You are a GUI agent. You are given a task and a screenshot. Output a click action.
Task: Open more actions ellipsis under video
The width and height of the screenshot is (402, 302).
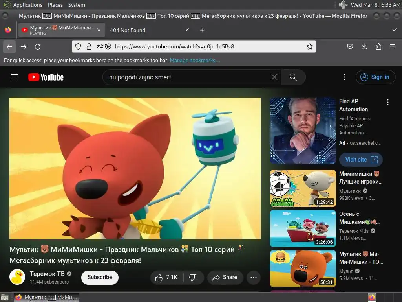254,277
